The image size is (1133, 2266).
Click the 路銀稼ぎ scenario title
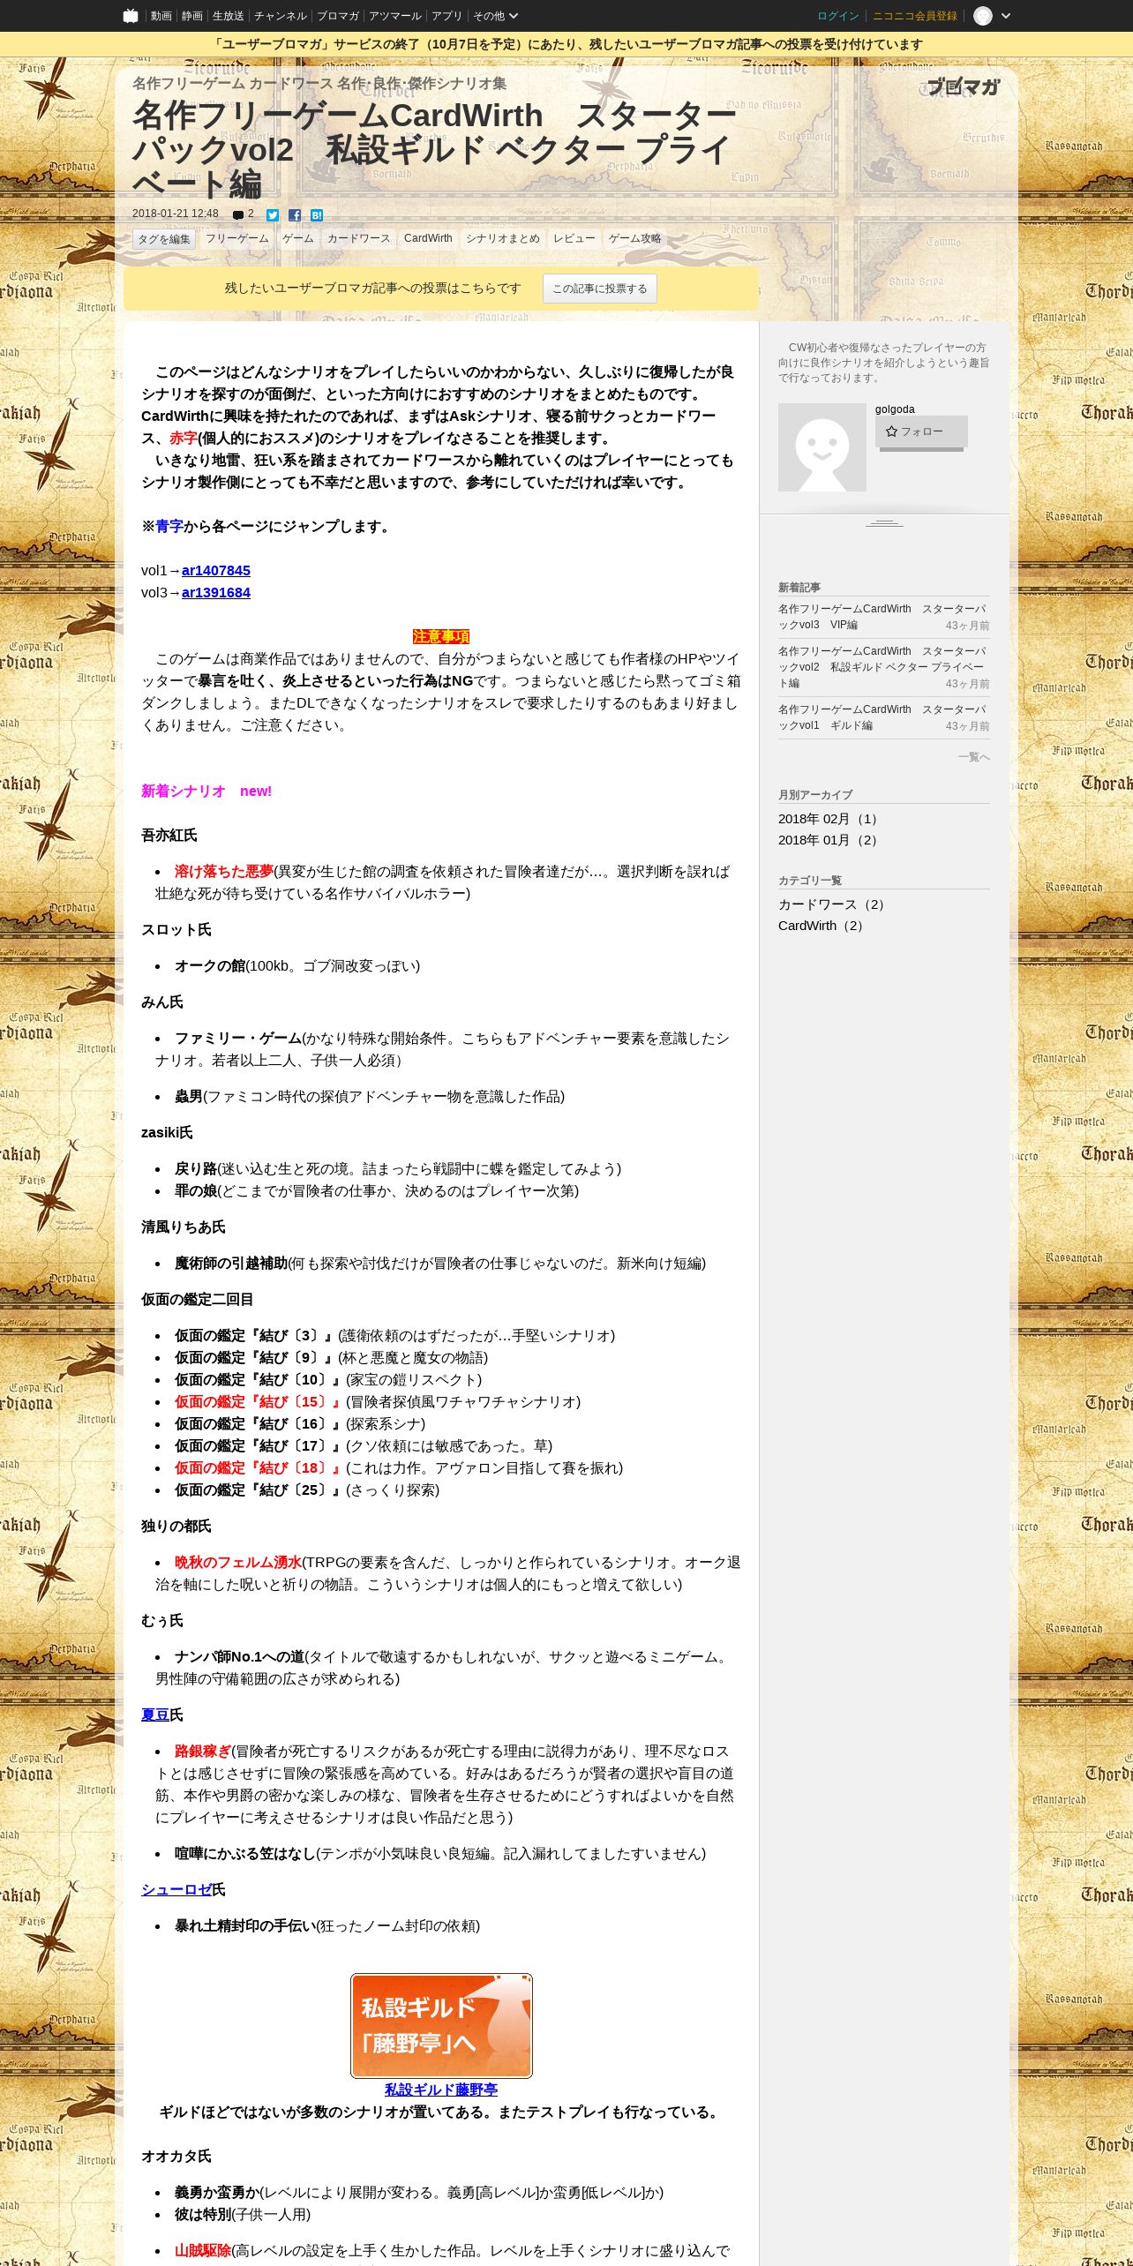pyautogui.click(x=203, y=1751)
